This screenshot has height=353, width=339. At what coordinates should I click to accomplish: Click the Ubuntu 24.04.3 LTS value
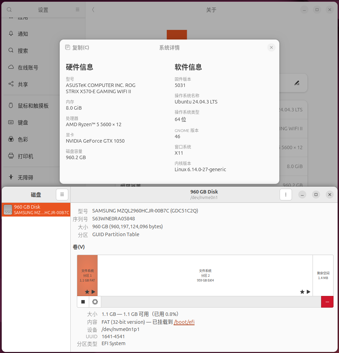tap(196, 102)
